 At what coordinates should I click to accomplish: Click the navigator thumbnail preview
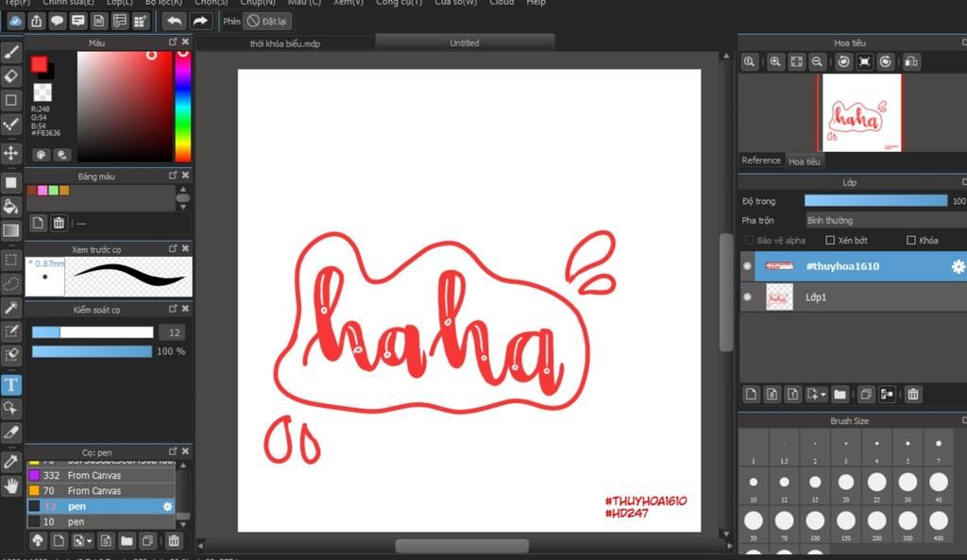[x=860, y=113]
